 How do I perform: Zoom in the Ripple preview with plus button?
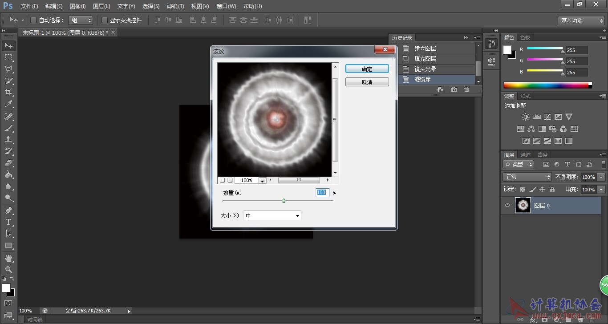coord(230,180)
